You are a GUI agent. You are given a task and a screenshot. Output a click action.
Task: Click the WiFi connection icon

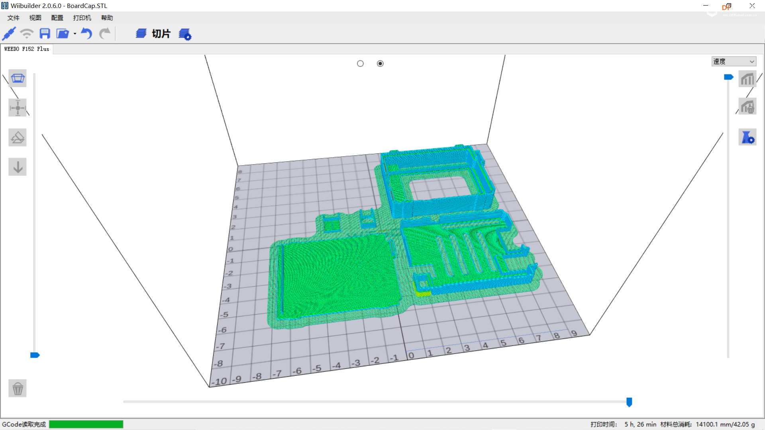[27, 34]
